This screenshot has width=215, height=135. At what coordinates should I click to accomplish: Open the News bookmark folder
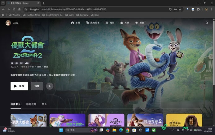tap(95, 15)
